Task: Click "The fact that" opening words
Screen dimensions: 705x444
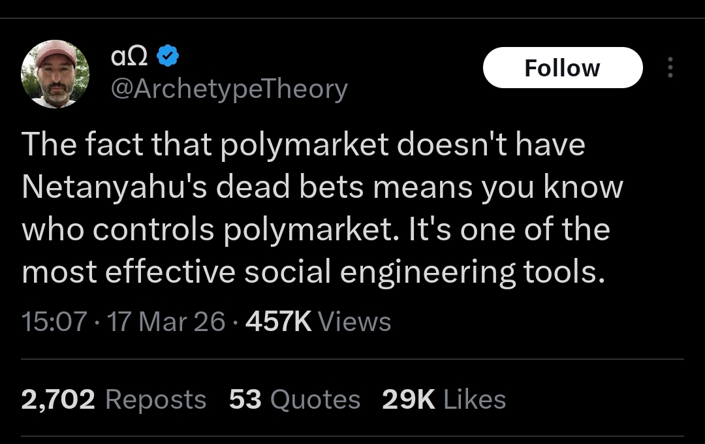Action: point(116,145)
